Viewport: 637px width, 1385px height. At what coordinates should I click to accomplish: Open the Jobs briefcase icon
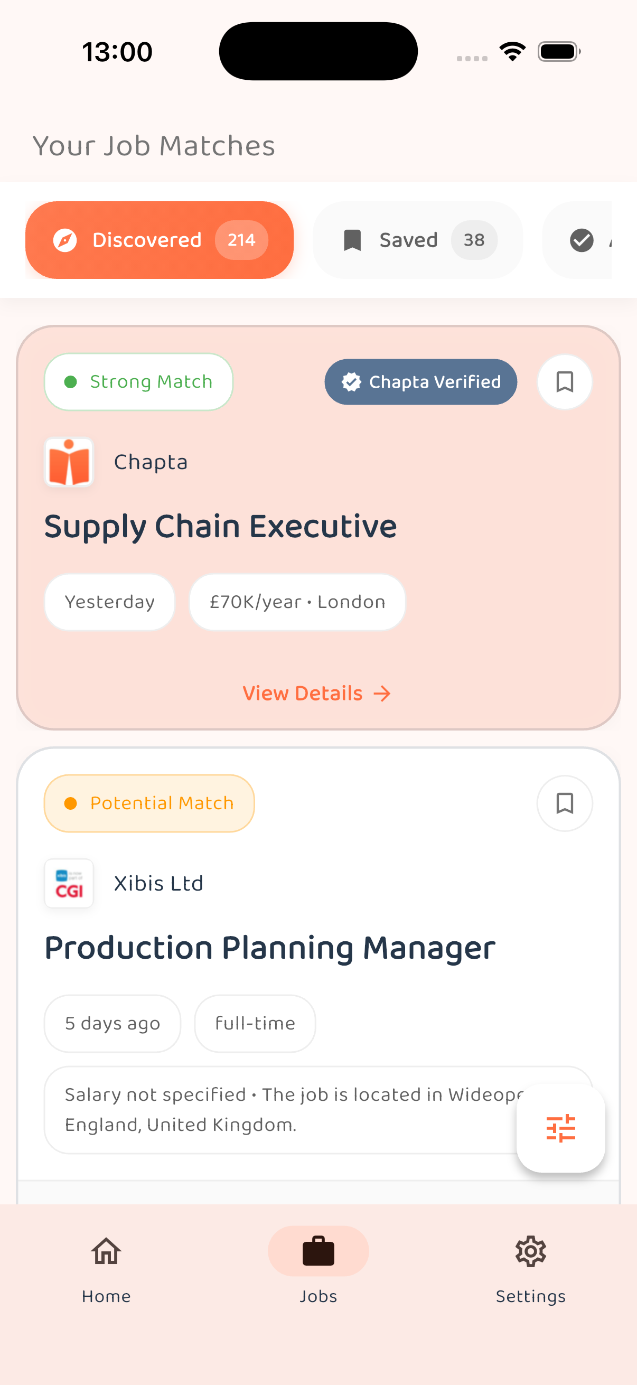click(x=317, y=1251)
